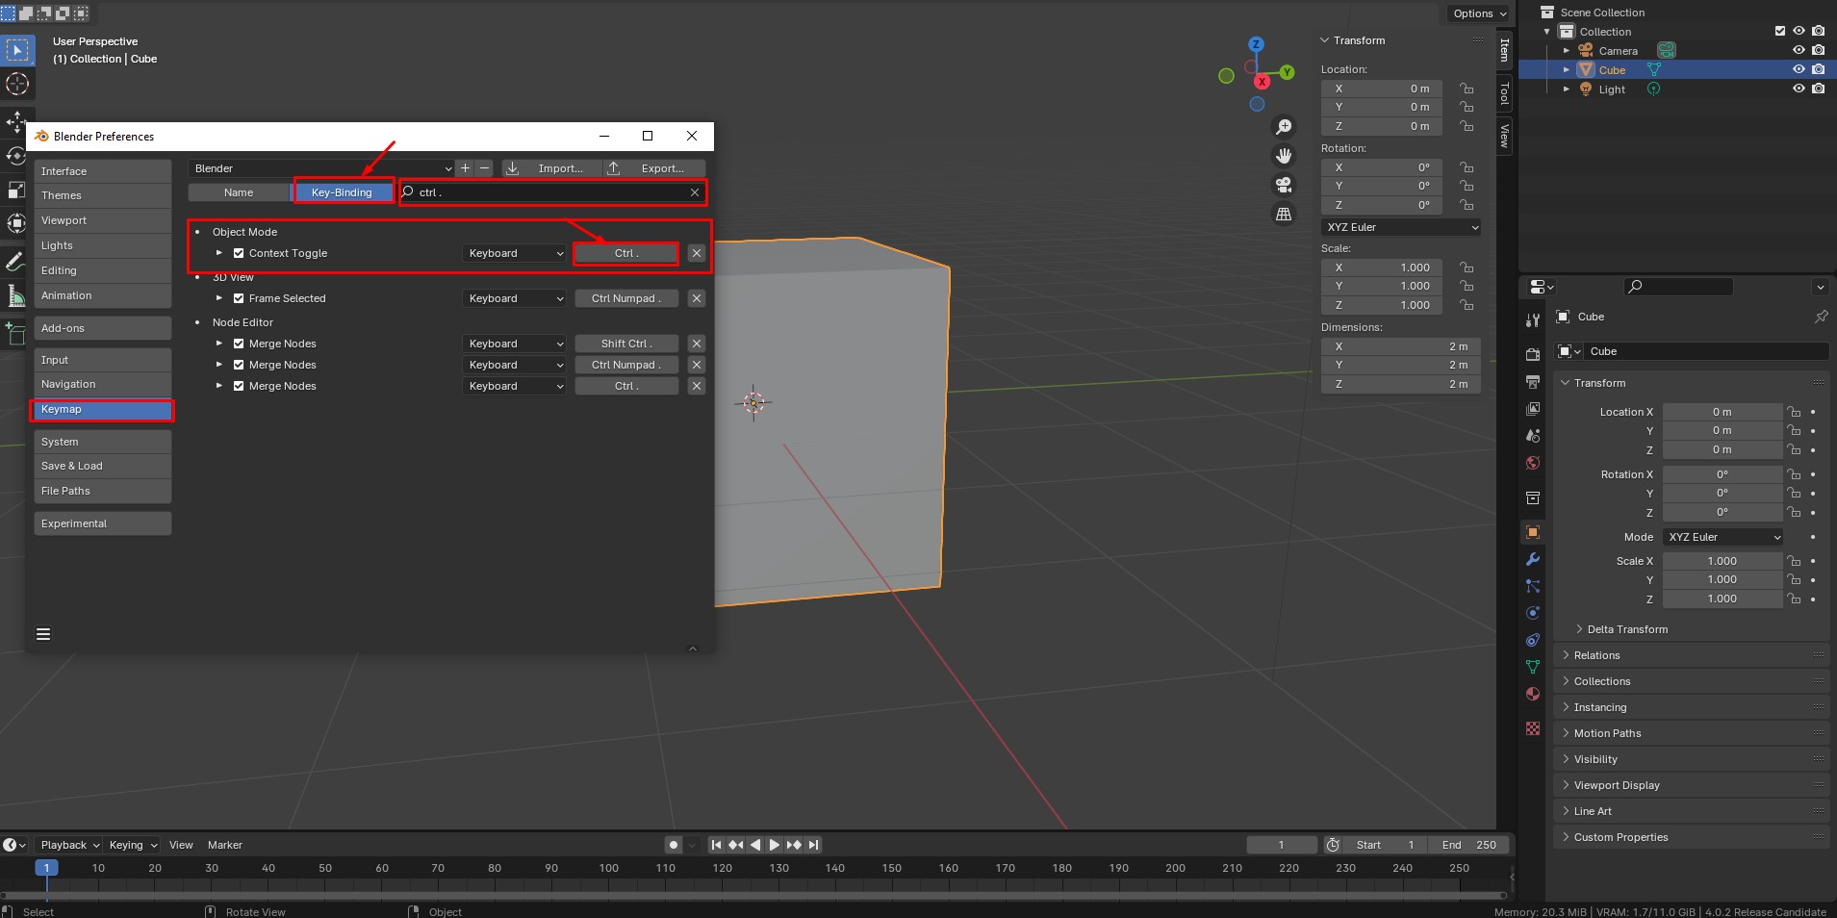Open the View Layer properties icon
This screenshot has width=1837, height=918.
point(1533,409)
